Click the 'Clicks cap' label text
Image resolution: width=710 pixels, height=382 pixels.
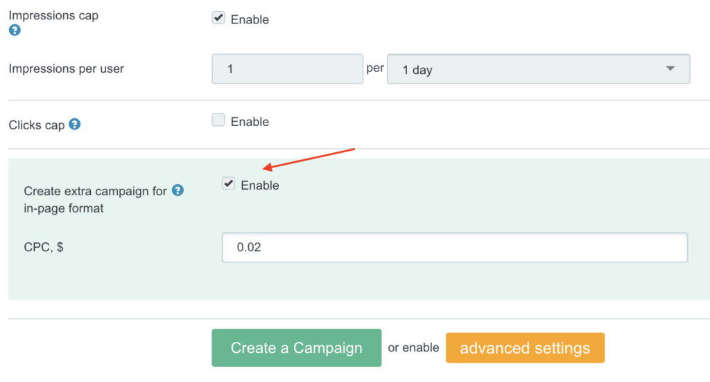point(37,125)
